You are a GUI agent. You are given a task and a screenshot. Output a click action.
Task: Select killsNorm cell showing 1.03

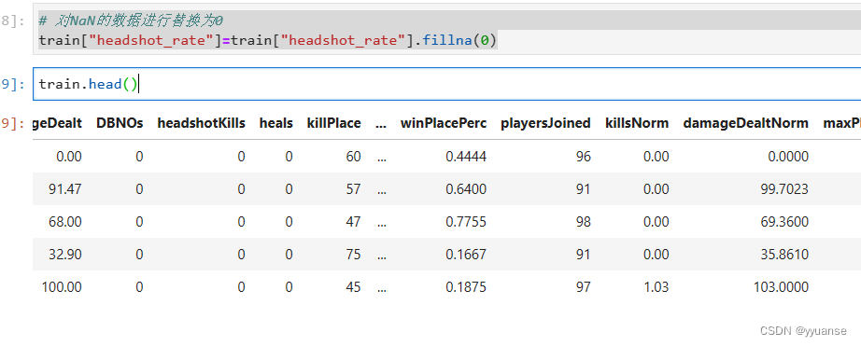coord(656,287)
